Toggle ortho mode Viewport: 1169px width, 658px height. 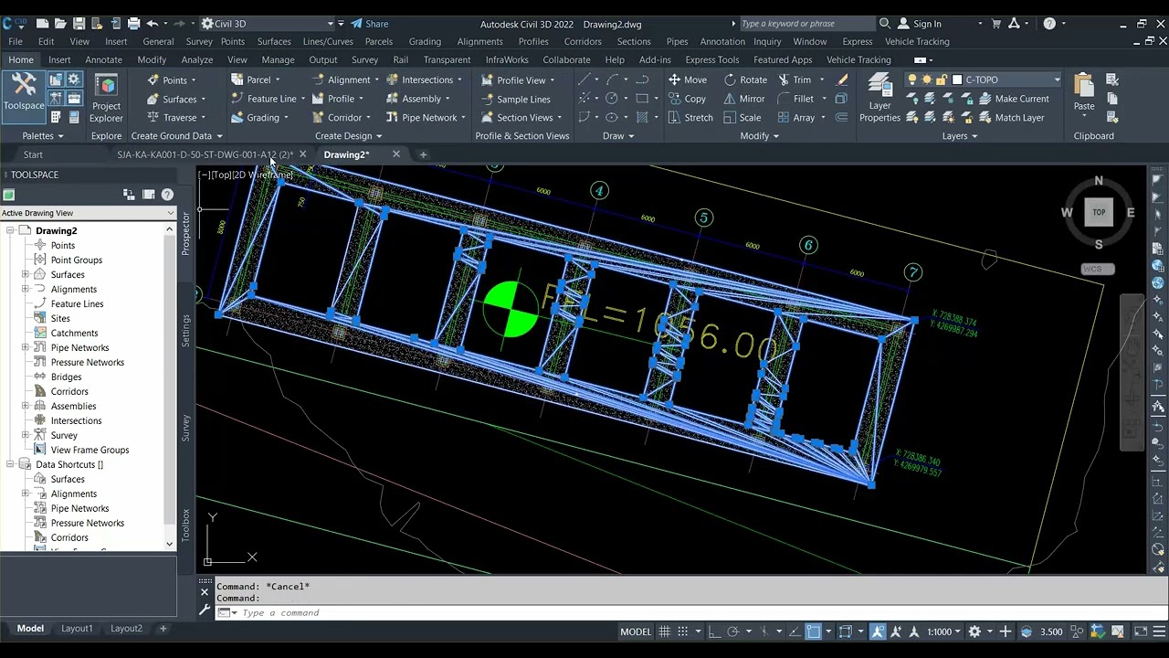coord(714,631)
